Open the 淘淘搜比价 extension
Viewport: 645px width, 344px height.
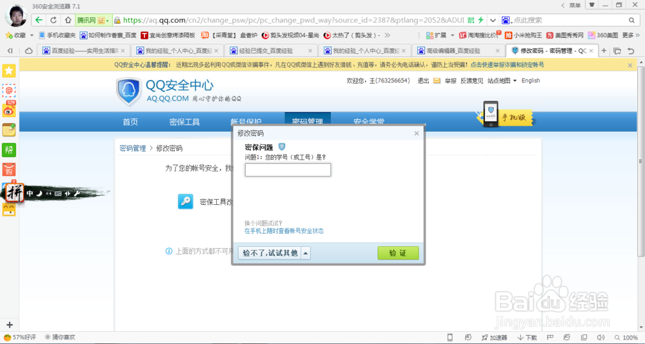(479, 35)
